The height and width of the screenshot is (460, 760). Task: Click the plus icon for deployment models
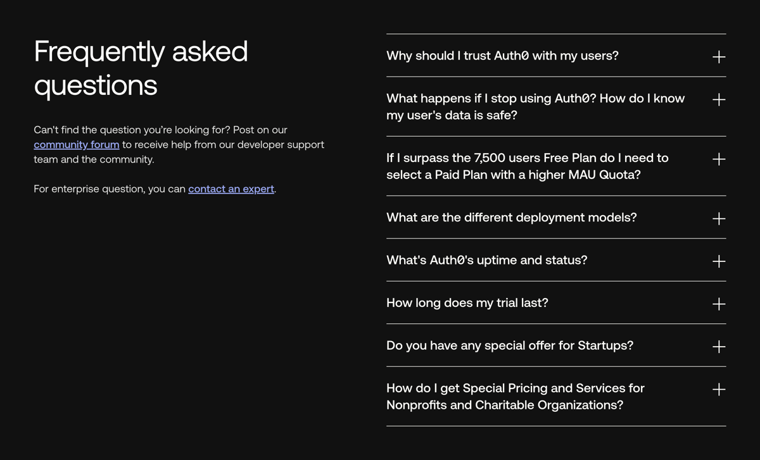(x=719, y=218)
